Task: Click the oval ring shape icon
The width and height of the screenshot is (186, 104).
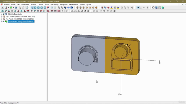Action: point(153,8)
